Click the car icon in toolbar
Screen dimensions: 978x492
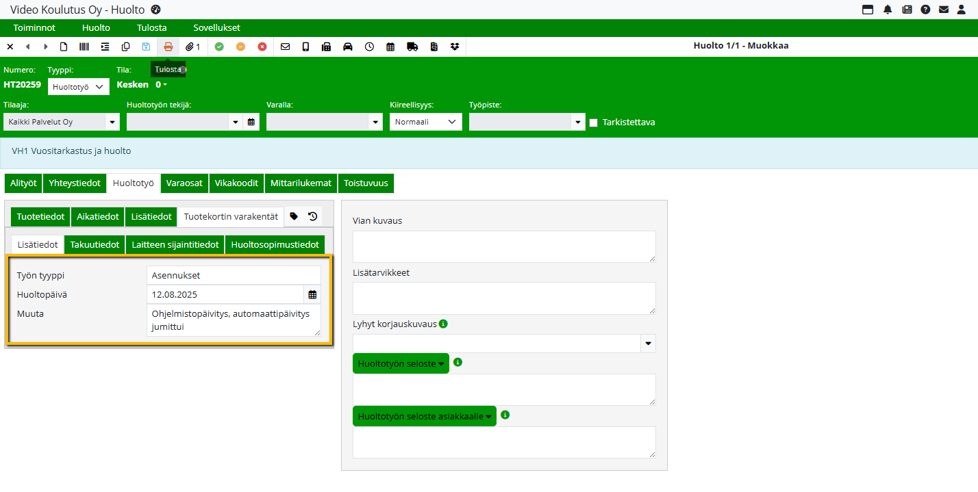[x=348, y=47]
